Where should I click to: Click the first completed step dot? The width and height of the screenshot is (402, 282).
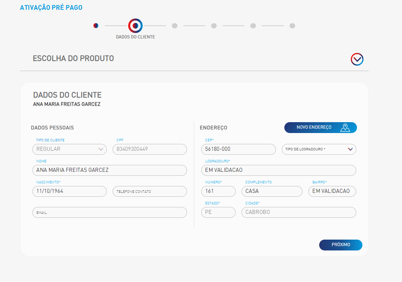(x=96, y=26)
